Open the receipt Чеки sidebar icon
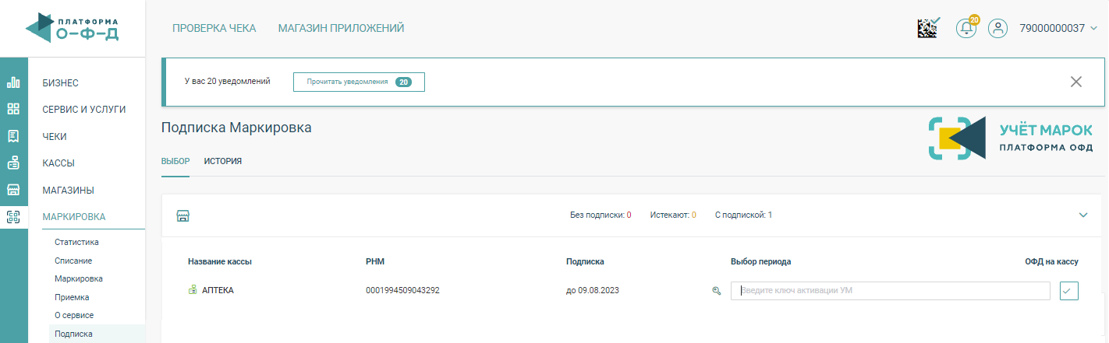 coord(13,136)
